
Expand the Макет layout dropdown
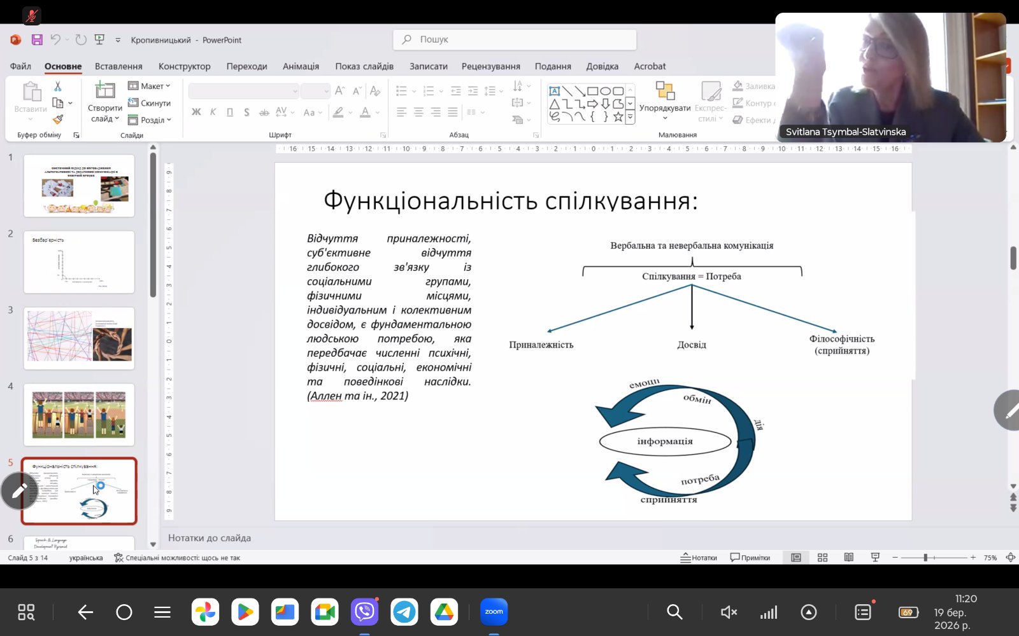[149, 86]
